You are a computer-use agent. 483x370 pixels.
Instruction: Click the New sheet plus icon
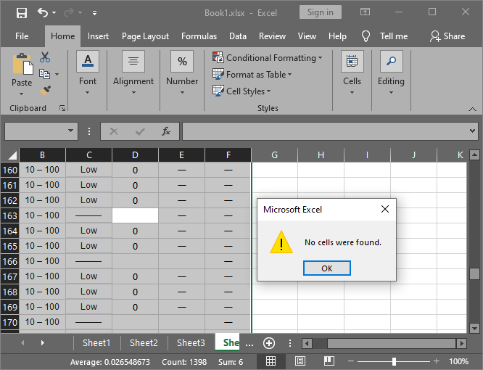coord(269,343)
